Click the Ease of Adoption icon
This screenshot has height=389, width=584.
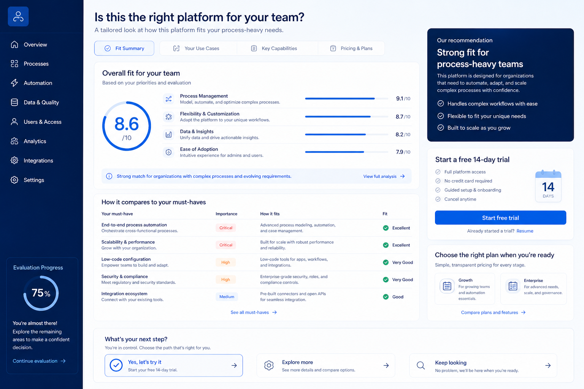click(168, 152)
